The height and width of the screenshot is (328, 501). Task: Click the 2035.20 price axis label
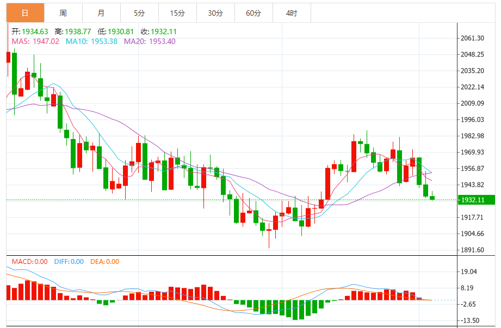click(x=472, y=71)
